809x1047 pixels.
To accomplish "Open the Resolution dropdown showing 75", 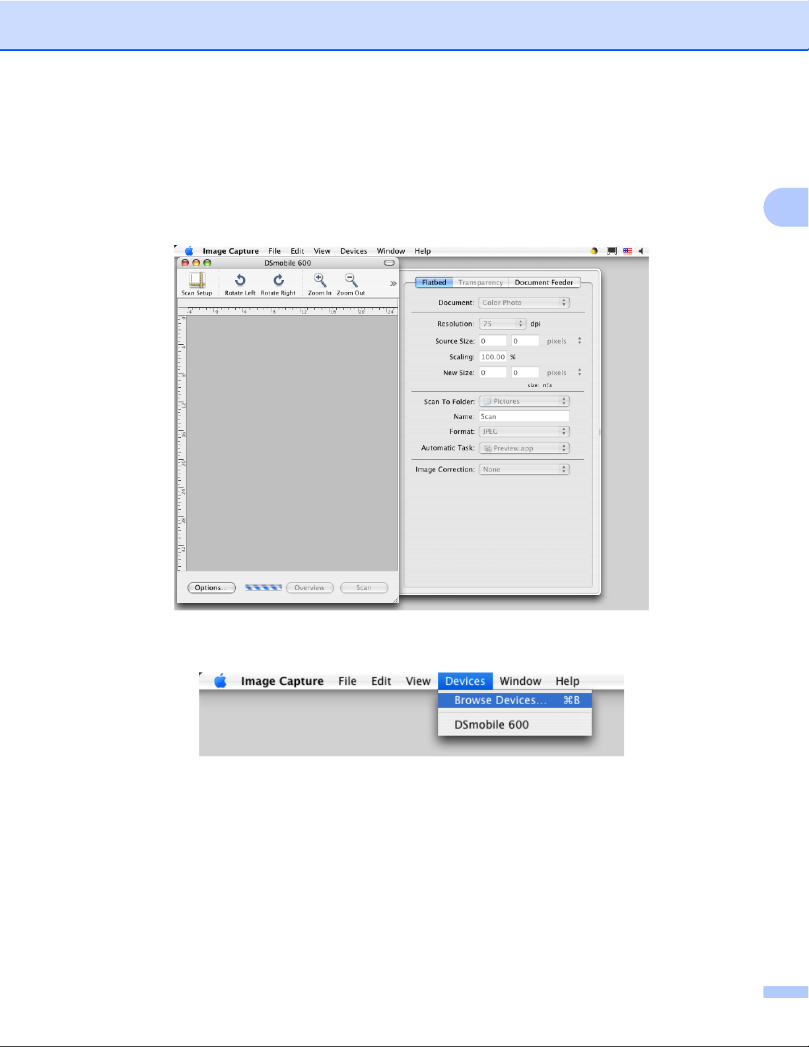I will (502, 324).
